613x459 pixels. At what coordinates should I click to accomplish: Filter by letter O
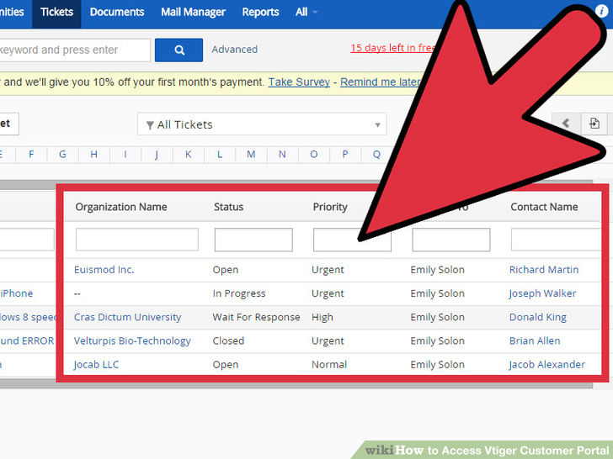click(313, 154)
